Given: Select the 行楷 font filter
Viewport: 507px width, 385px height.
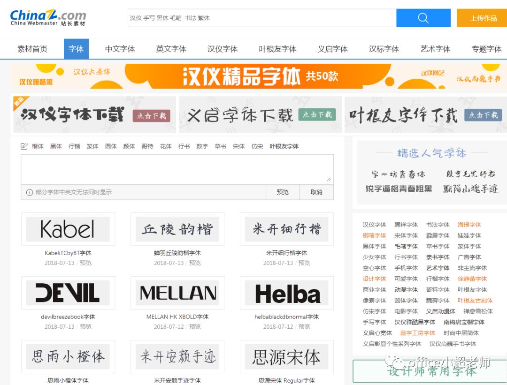Looking at the screenshot, I should click(x=74, y=146).
